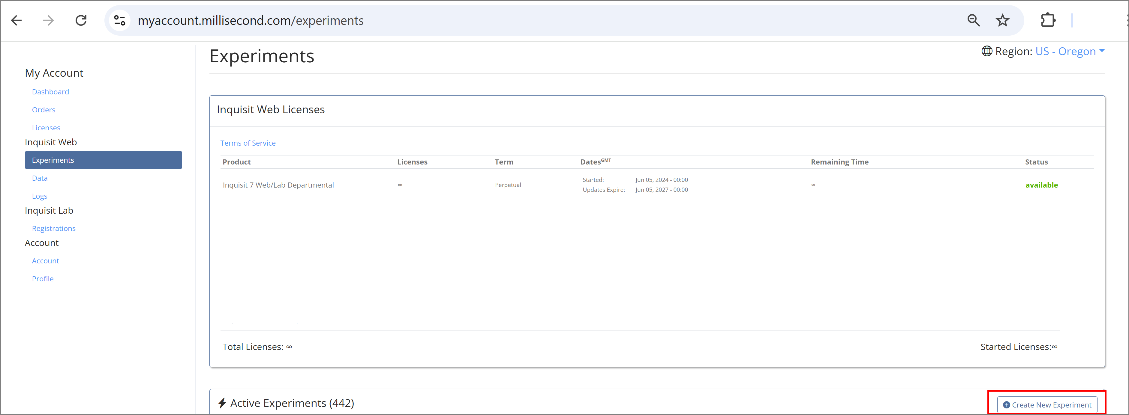Click the green available status
The image size is (1129, 415).
click(x=1041, y=185)
